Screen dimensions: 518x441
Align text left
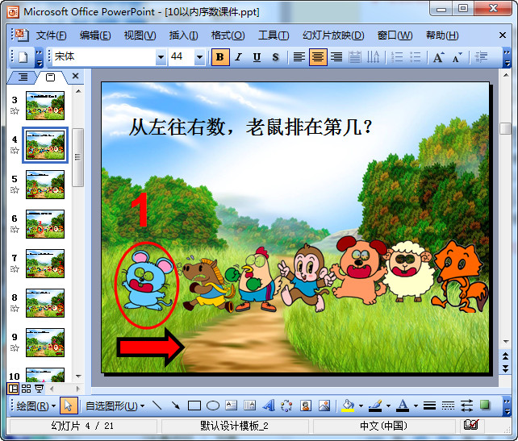click(299, 57)
